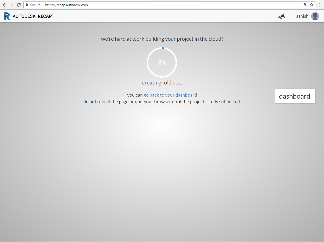This screenshot has width=324, height=242.
Task: Open the ashish account name menu
Action: [x=302, y=16]
